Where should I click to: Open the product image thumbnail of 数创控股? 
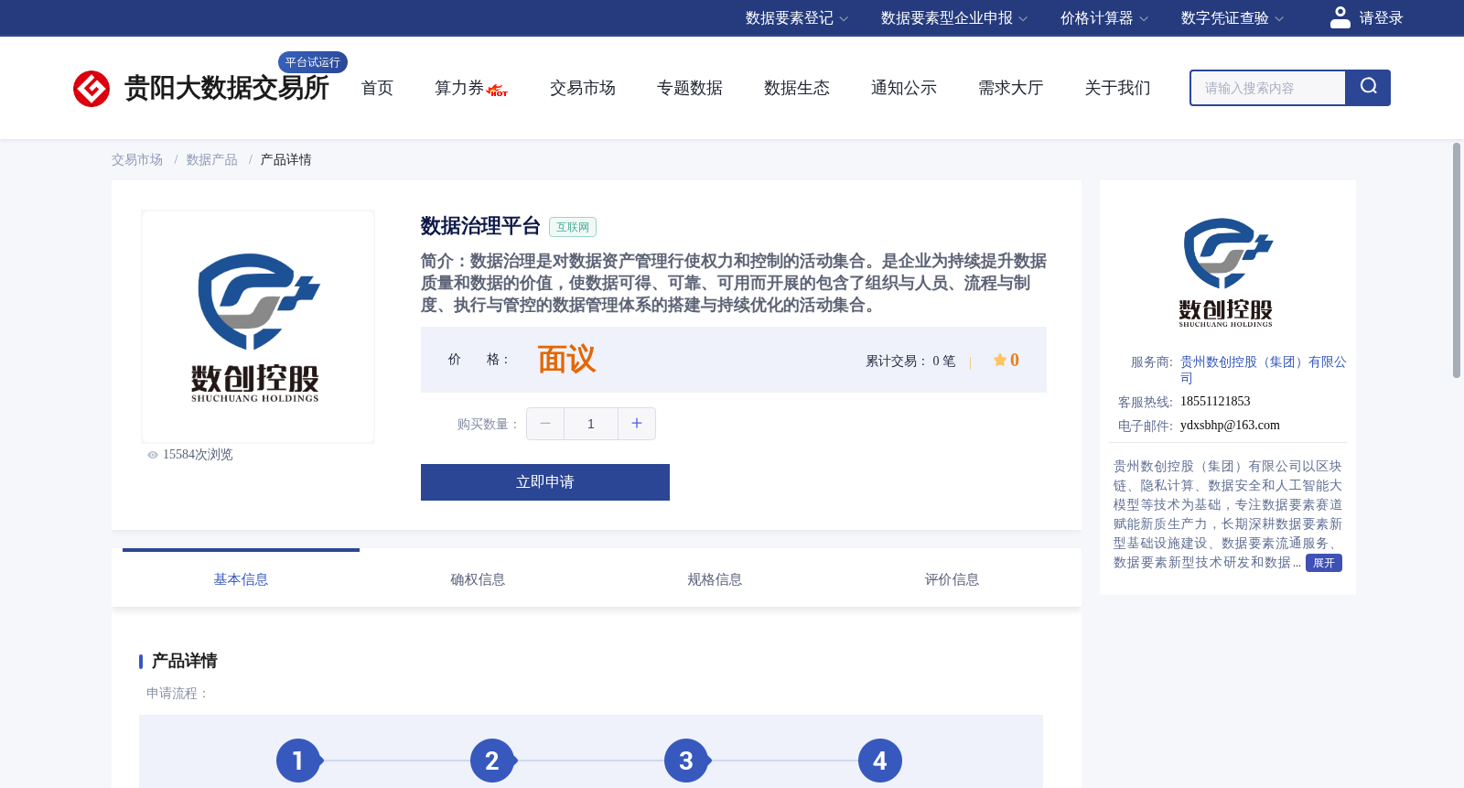tap(258, 327)
